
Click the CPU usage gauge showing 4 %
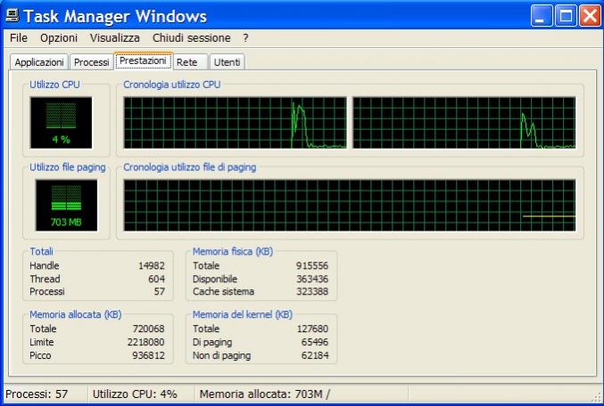[x=62, y=123]
